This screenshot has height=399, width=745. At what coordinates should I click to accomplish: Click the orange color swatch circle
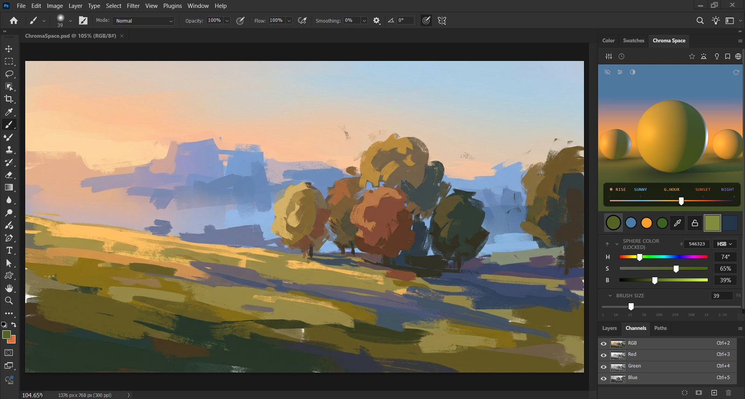[x=646, y=223]
